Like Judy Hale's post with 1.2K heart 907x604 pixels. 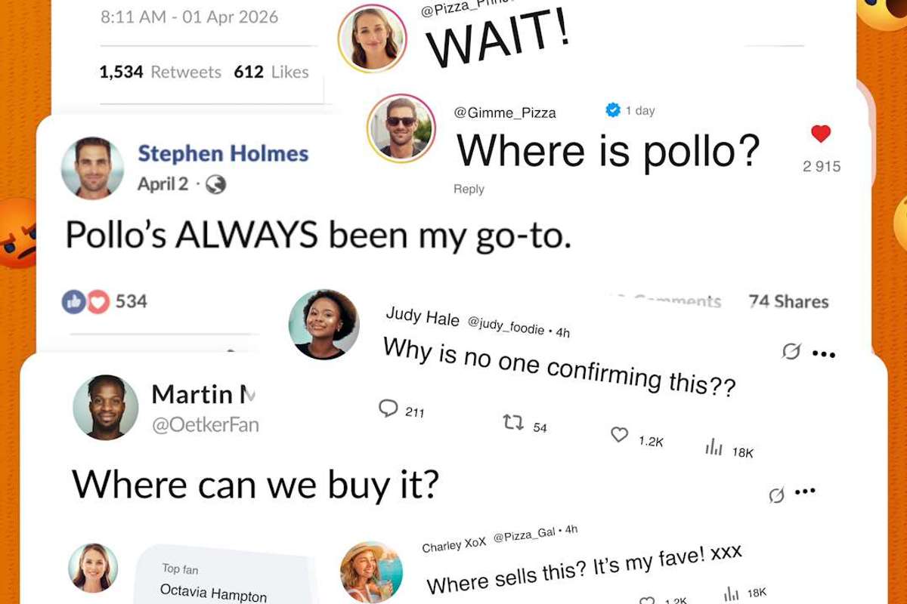(619, 435)
